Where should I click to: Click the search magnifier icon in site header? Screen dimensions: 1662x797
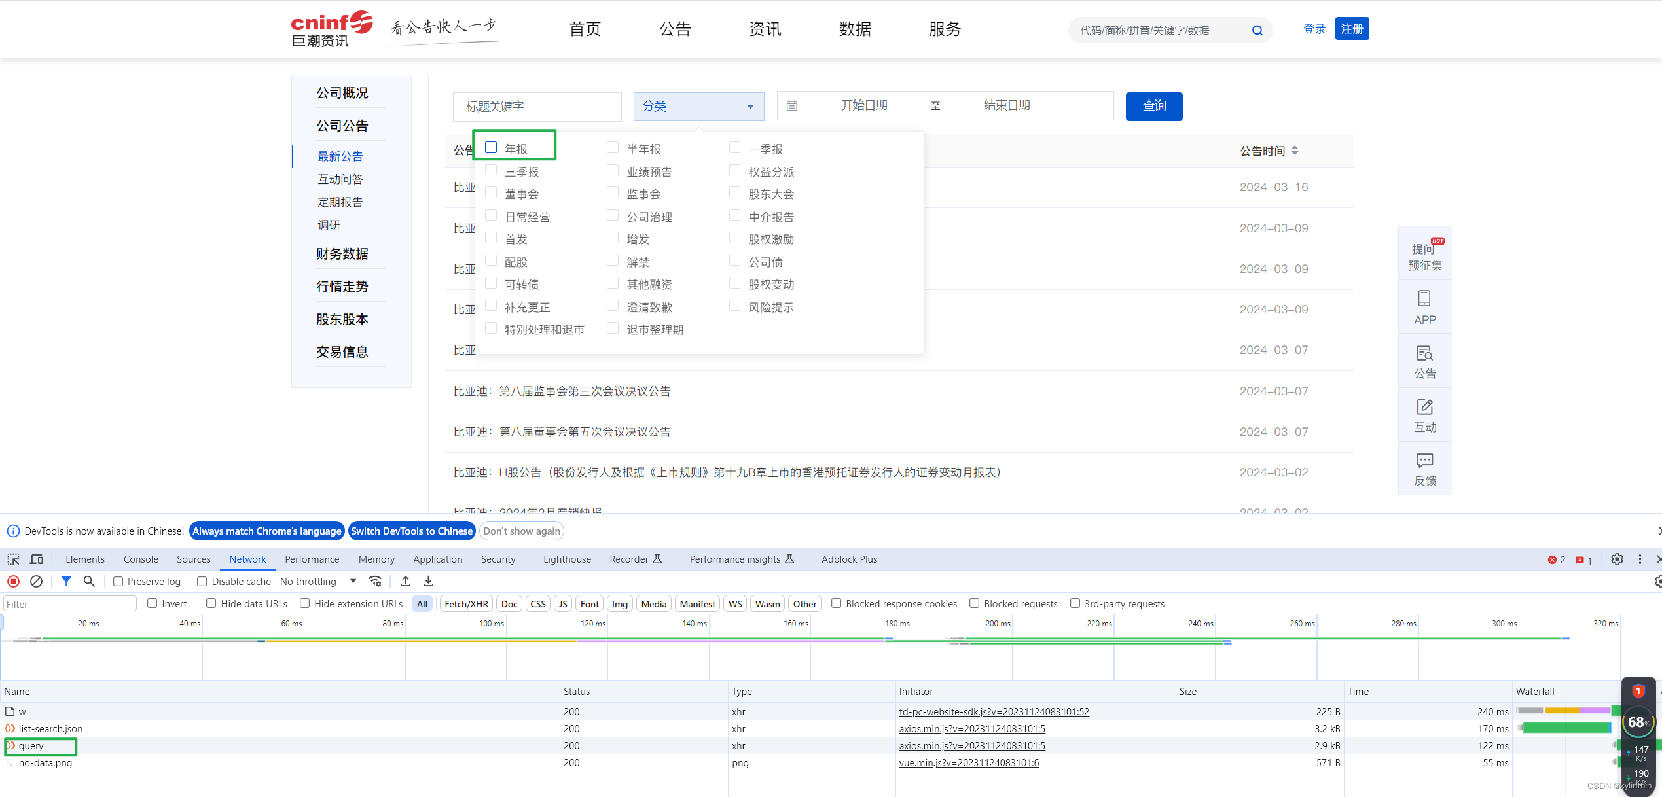click(x=1257, y=30)
